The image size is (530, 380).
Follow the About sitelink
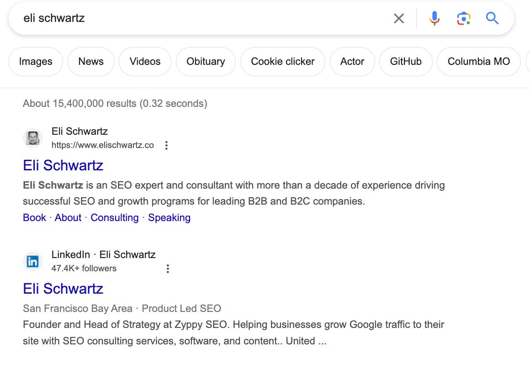click(x=68, y=217)
